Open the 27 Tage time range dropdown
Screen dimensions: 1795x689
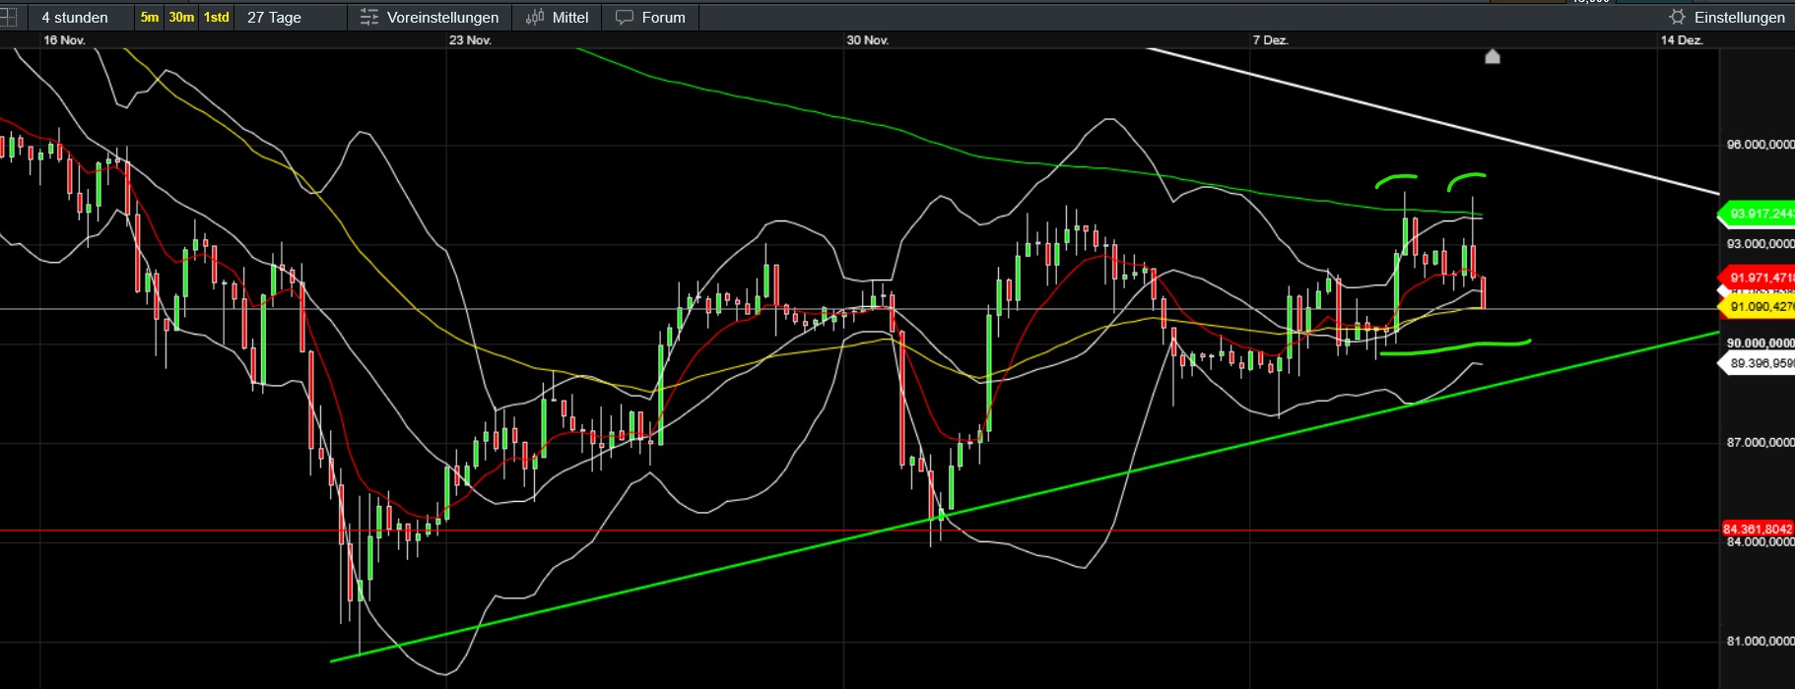coord(274,18)
